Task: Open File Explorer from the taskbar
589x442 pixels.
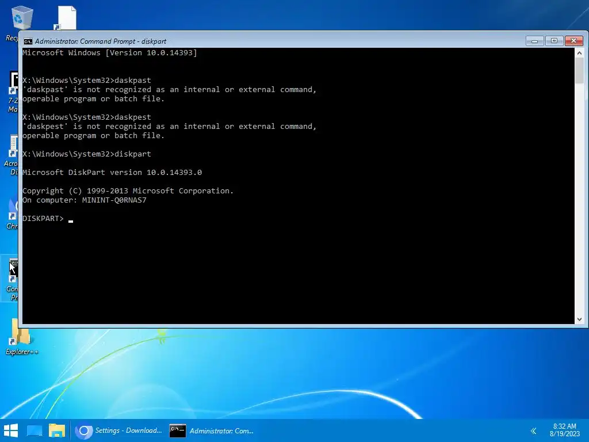Action: [57, 430]
